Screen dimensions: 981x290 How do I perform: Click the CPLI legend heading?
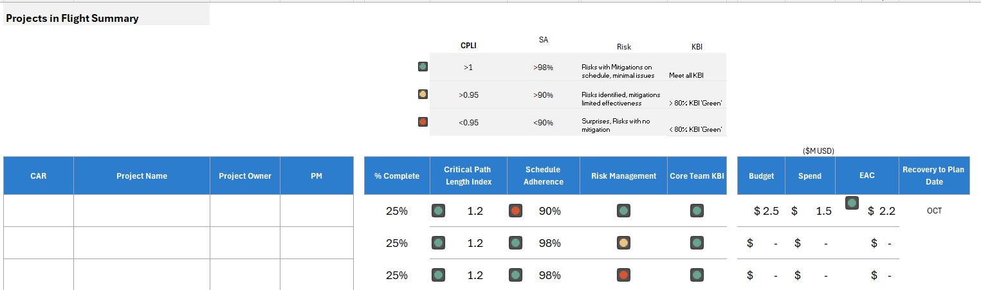[468, 46]
